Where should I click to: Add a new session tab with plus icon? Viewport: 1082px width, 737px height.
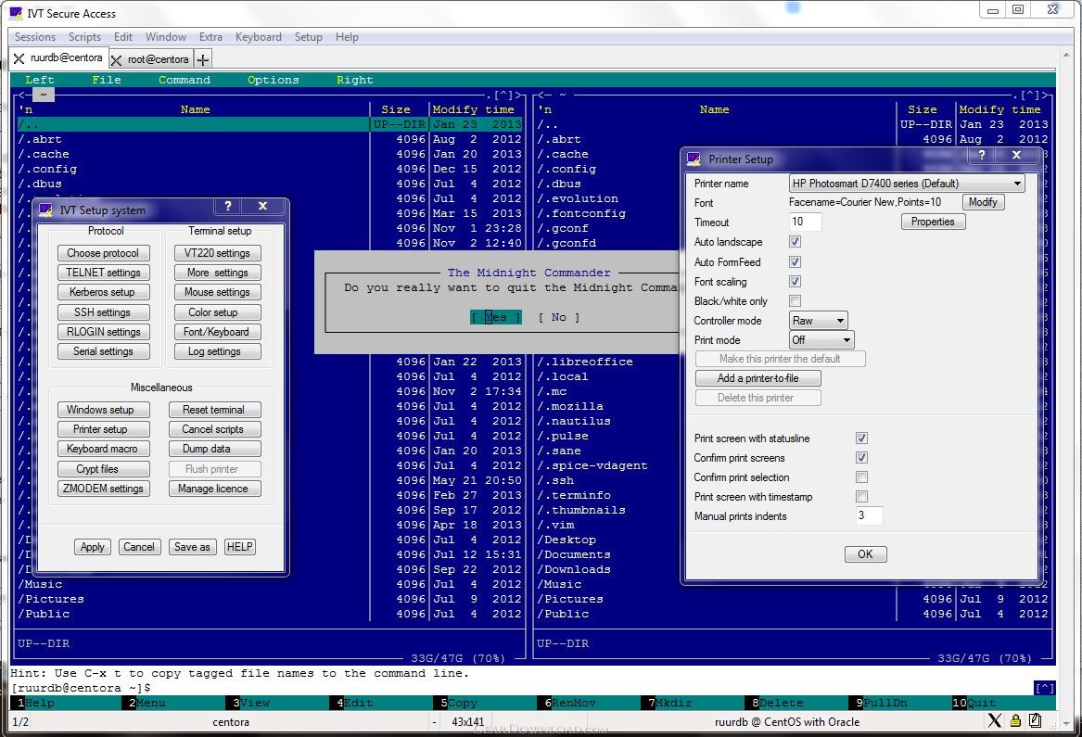tap(203, 60)
